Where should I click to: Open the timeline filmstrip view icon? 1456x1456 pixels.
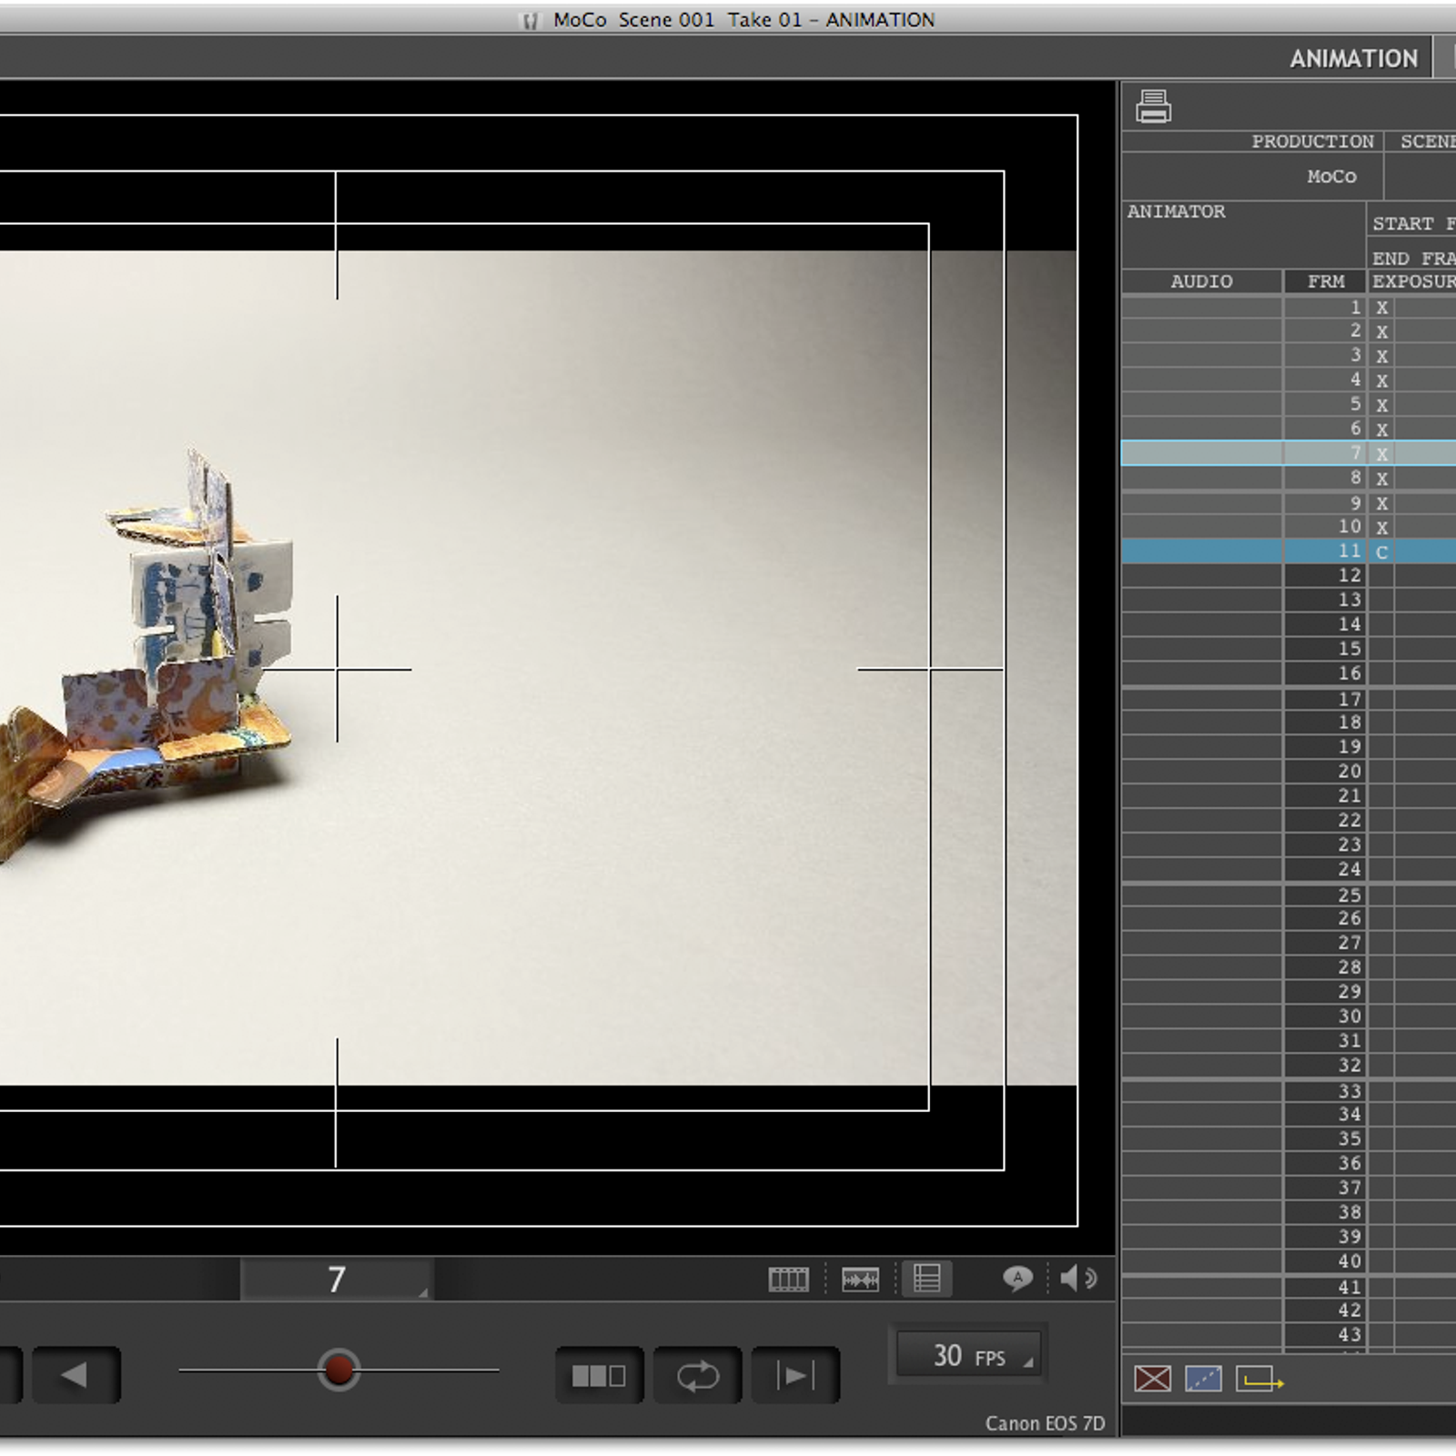(788, 1279)
